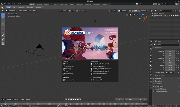The image size is (180, 107).
Task: Open the Playback dropdown in the timeline
Action: [x=9, y=99]
